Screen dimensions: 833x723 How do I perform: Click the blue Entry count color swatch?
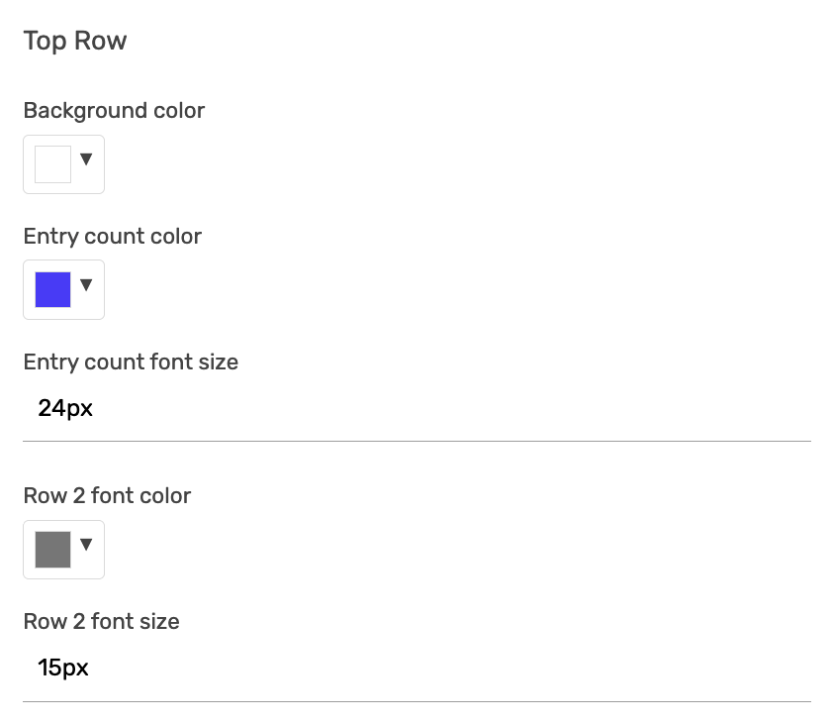(53, 290)
